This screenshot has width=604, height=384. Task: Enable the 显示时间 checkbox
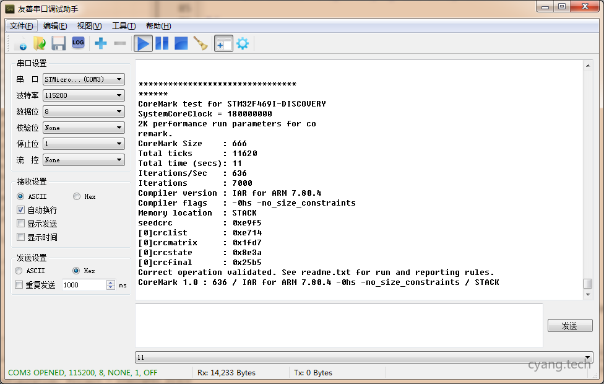click(x=21, y=237)
